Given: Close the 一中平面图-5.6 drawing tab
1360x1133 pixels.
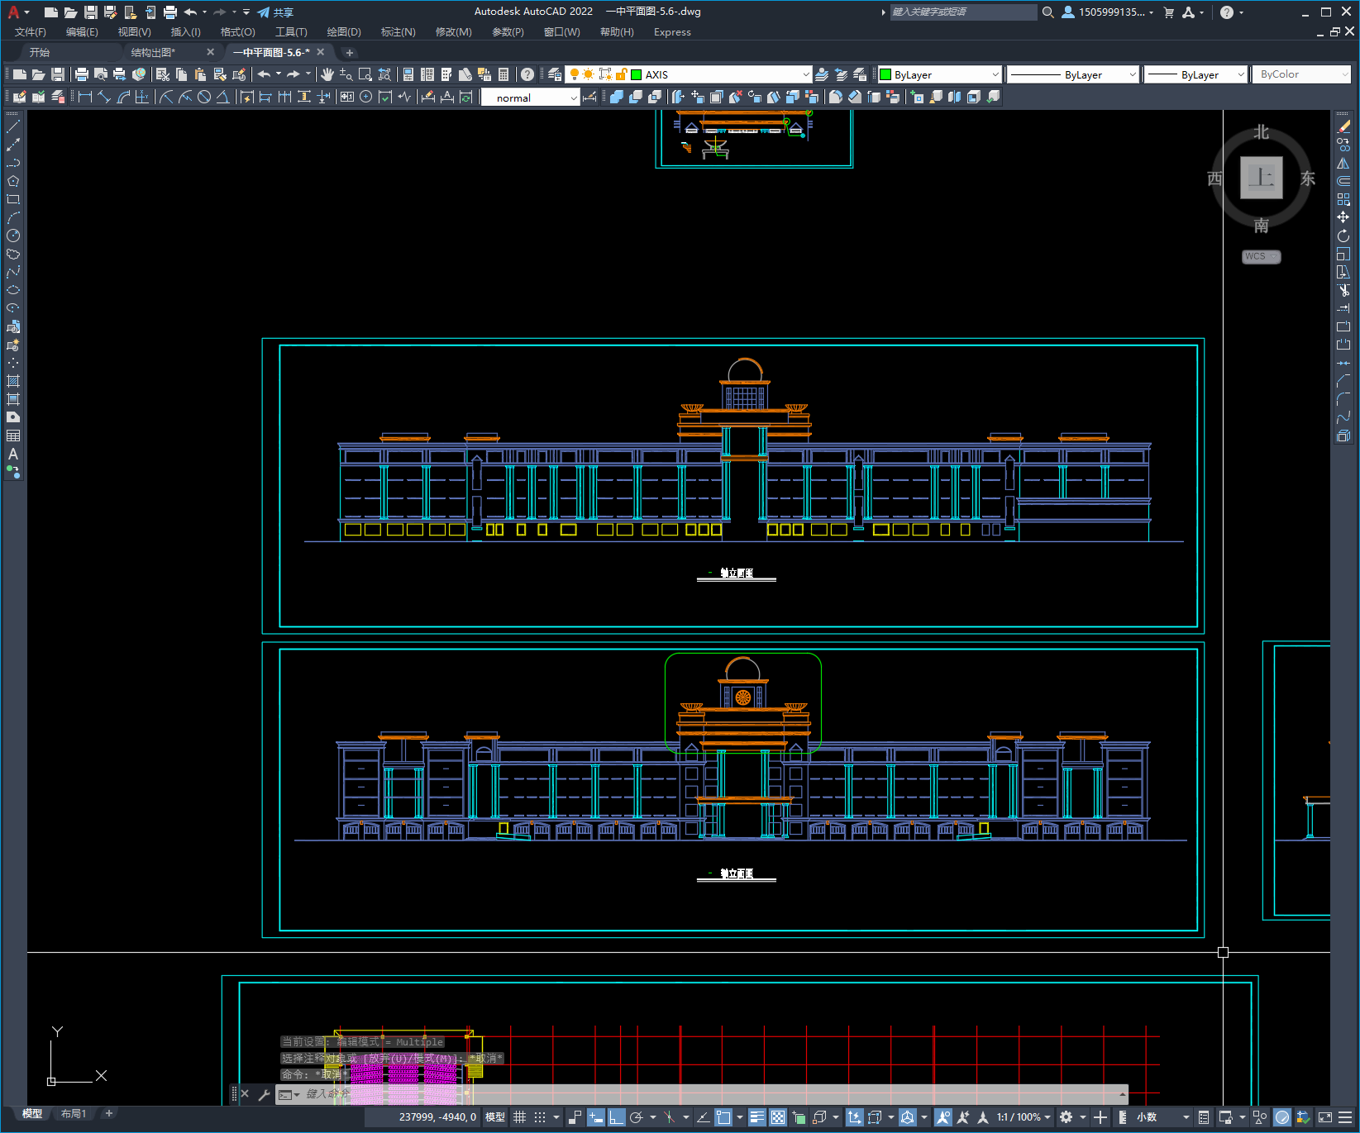Looking at the screenshot, I should click(321, 52).
